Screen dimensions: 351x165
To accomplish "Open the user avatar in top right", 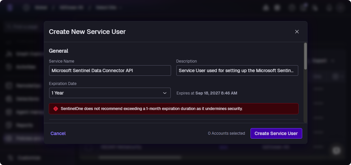I will [340, 8].
